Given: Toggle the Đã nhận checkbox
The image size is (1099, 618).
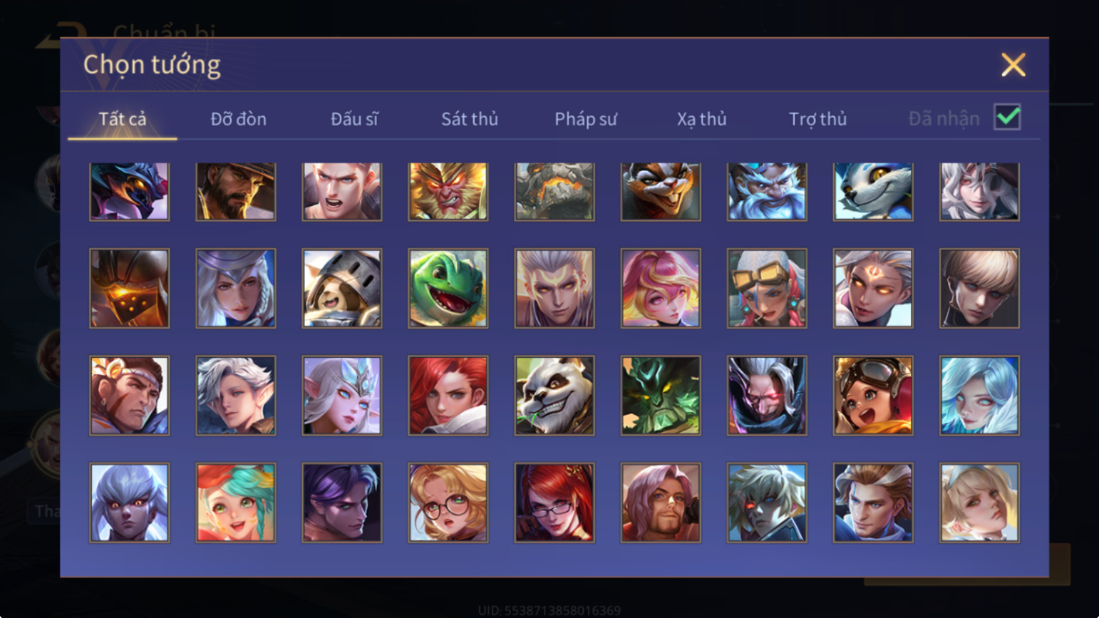Looking at the screenshot, I should [x=1007, y=117].
